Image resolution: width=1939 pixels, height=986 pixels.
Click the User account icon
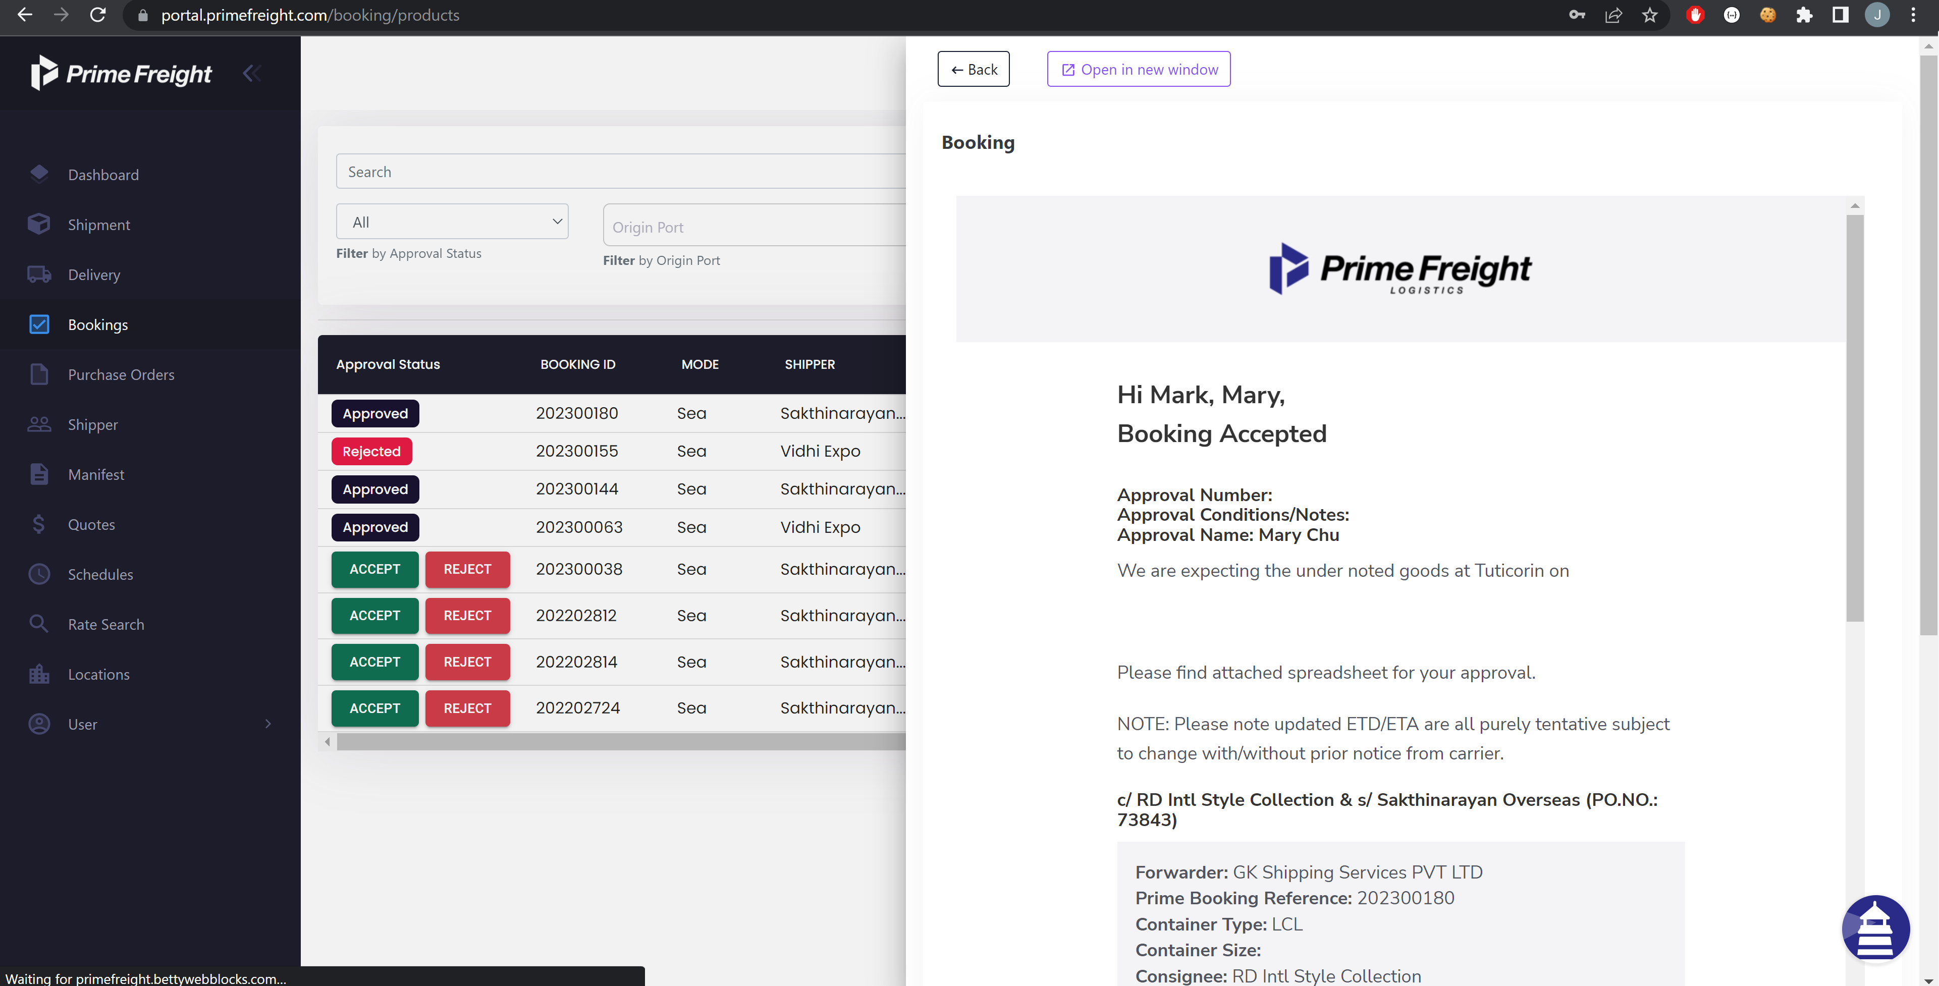click(x=39, y=724)
